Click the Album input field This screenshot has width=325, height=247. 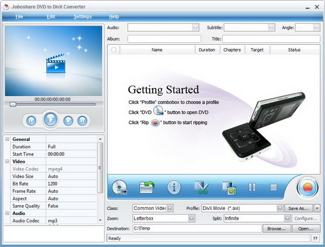tap(164, 39)
